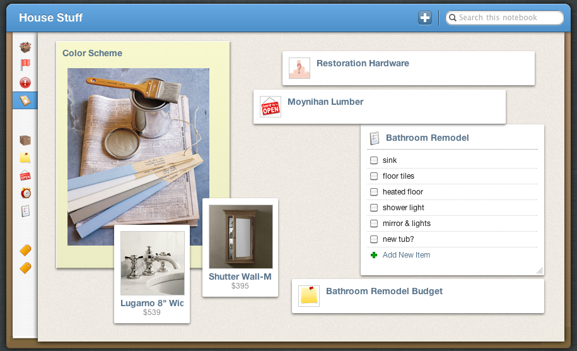
Task: Click the Restoration Hardware question-mark icon
Action: point(300,68)
